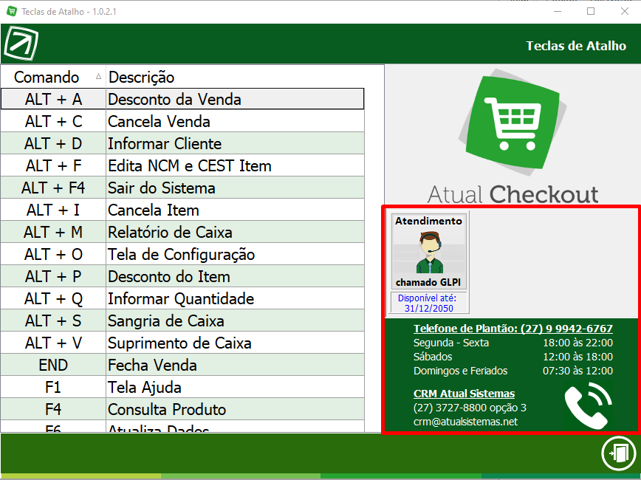
Task: Select the ALT + V cell
Action: point(53,343)
